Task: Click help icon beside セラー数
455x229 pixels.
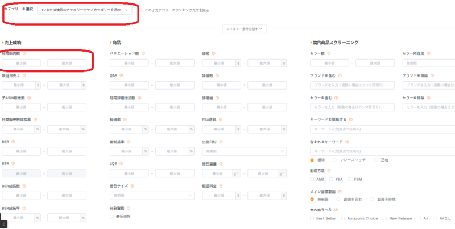Action: [x=329, y=53]
